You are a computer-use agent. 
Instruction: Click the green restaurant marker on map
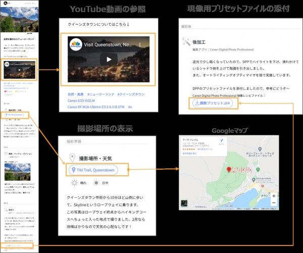coord(258,170)
